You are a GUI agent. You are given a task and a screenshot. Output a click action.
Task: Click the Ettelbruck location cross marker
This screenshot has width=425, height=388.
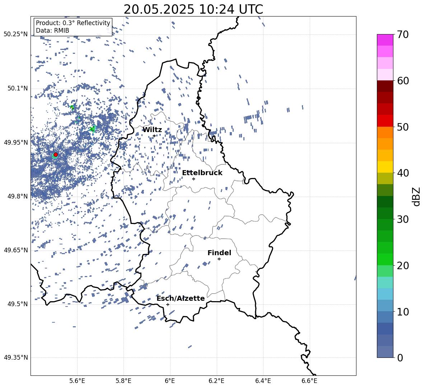pos(193,179)
